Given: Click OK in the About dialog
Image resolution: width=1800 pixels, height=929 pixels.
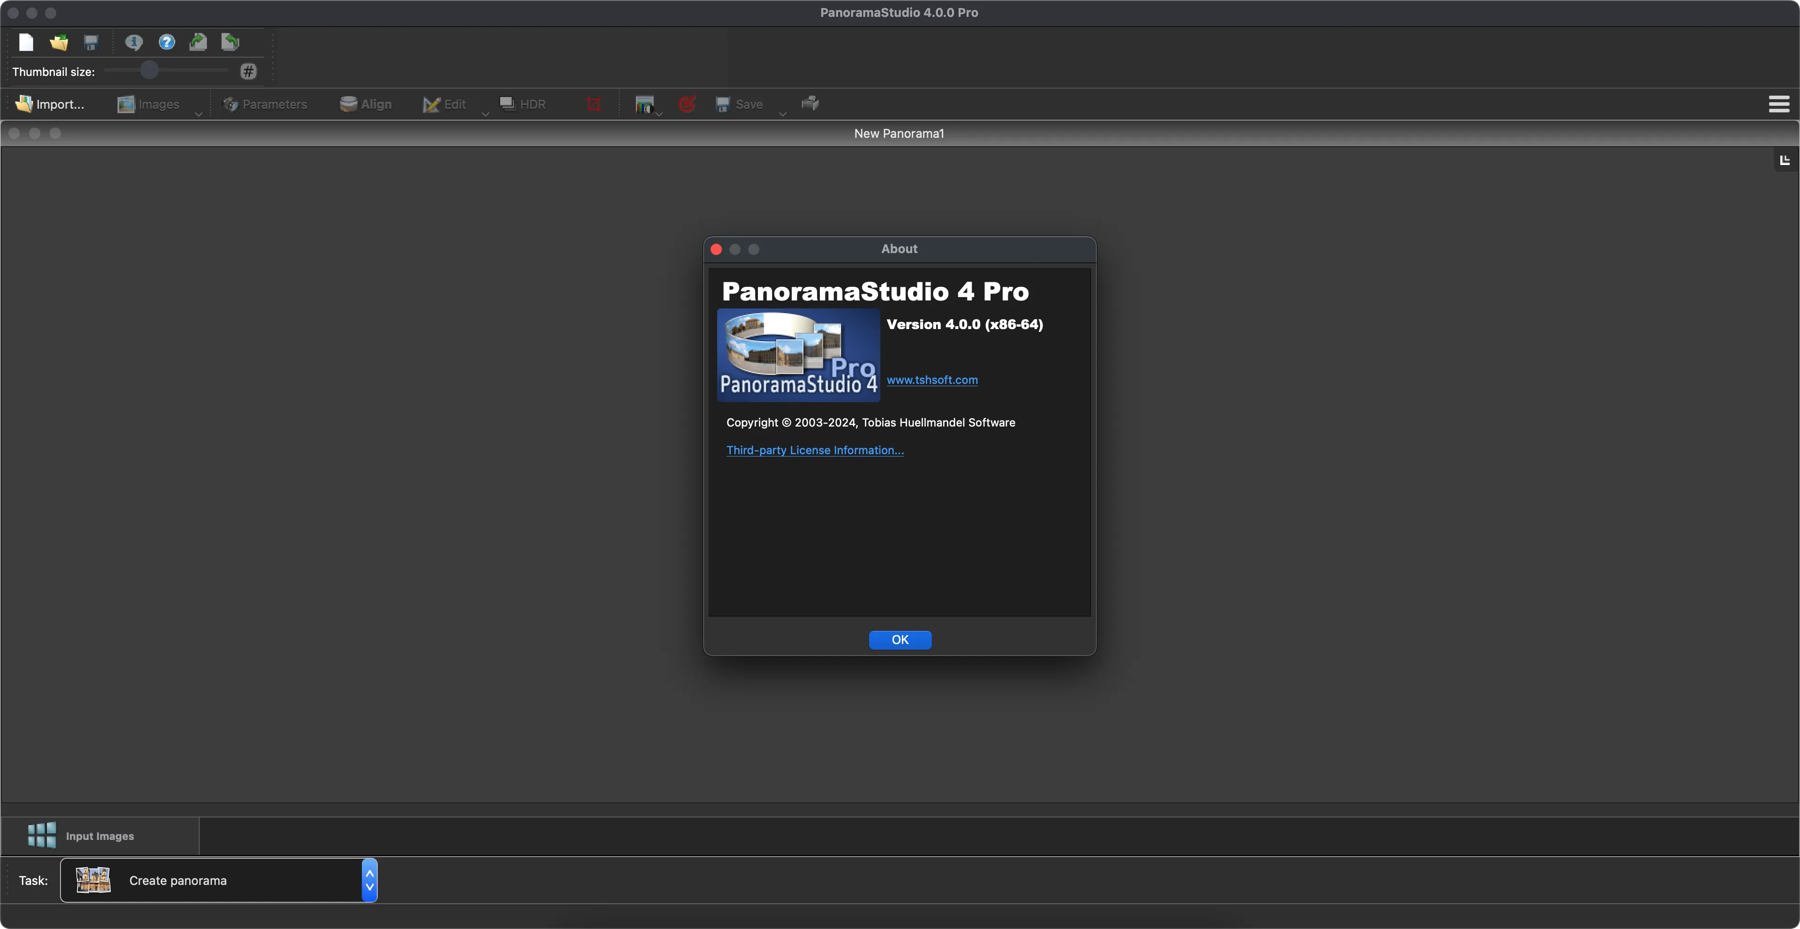Looking at the screenshot, I should tap(900, 640).
